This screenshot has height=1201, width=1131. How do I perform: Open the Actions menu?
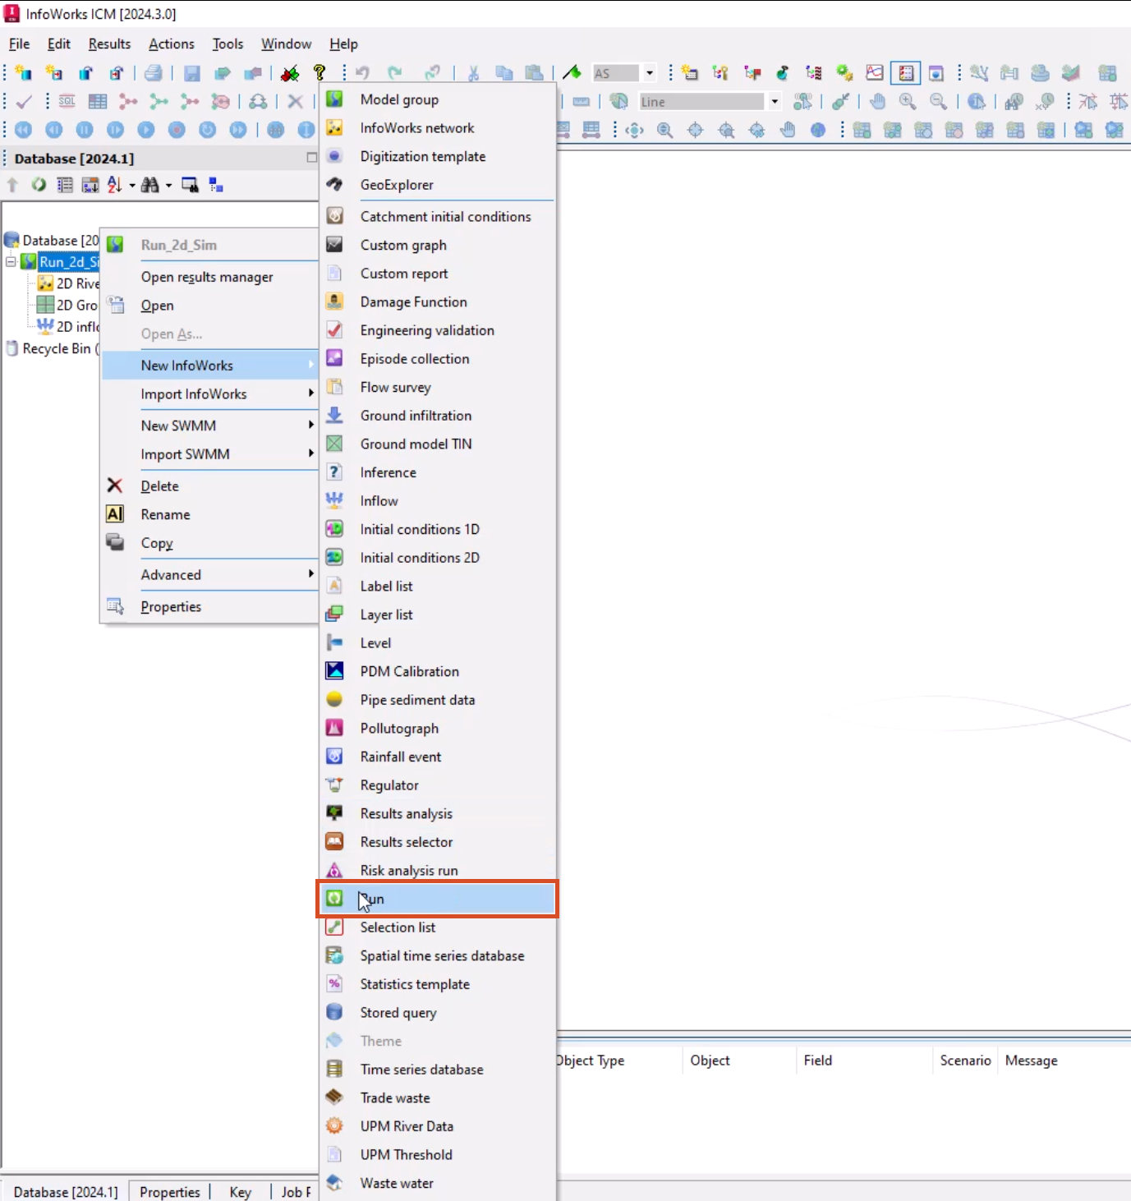[172, 44]
